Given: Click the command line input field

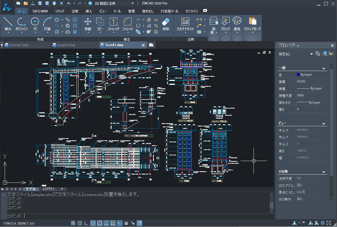Looking at the screenshot, I should click(138, 216).
